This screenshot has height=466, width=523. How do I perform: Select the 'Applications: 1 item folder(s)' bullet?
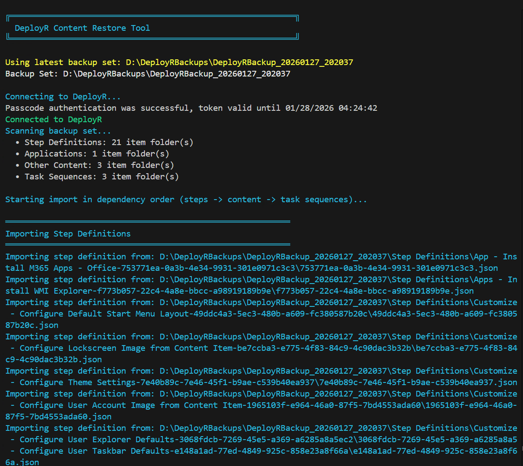click(x=97, y=154)
